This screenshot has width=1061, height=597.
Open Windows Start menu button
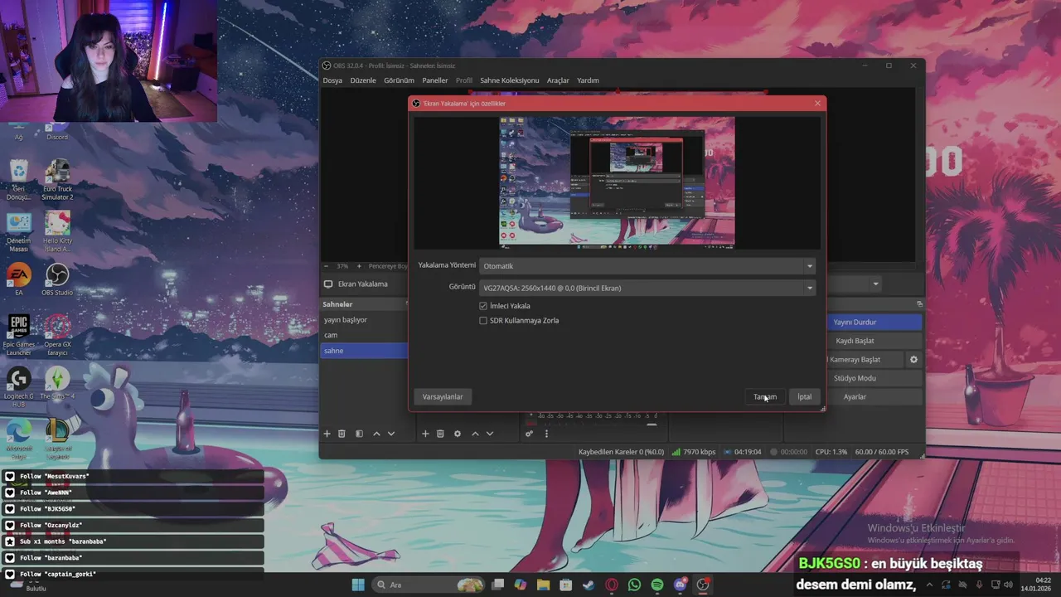358,585
